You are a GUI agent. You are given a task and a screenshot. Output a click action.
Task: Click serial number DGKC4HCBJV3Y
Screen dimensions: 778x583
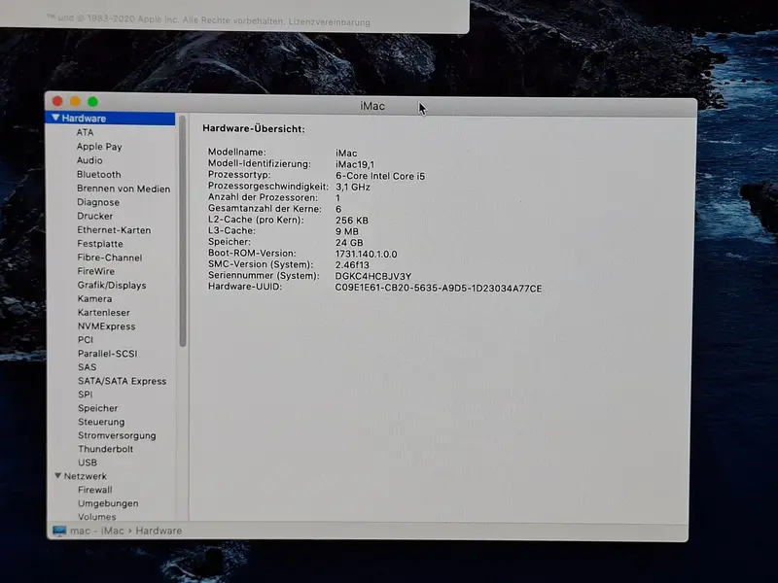pos(373,276)
